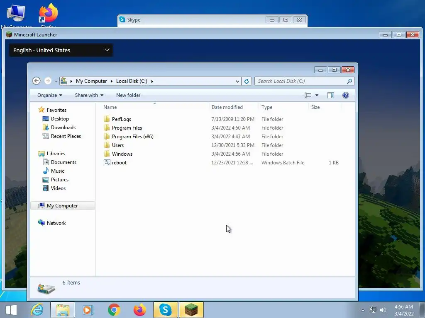Image resolution: width=425 pixels, height=318 pixels.
Task: Go back using Explorer's back arrow
Action: (37, 81)
